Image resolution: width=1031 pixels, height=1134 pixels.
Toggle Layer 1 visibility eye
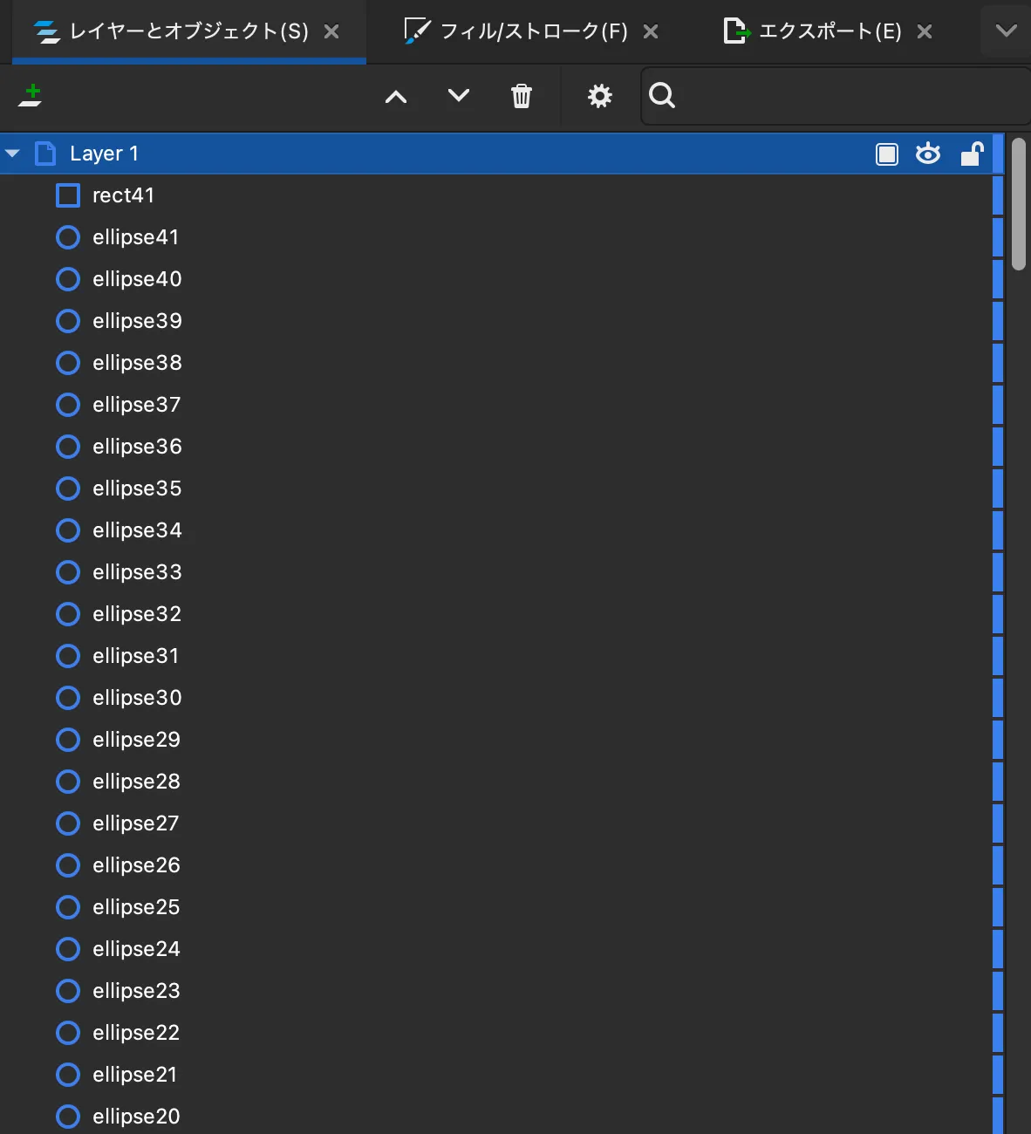(x=928, y=154)
